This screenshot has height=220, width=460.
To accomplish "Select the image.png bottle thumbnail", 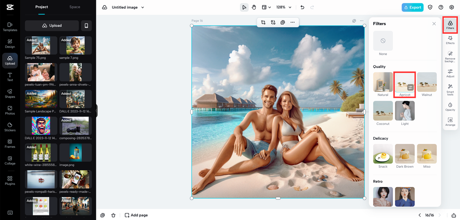I will point(75,153).
